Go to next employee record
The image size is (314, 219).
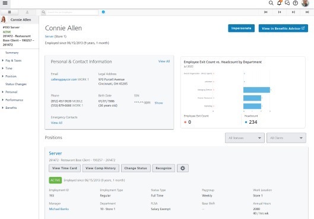tap(293, 12)
